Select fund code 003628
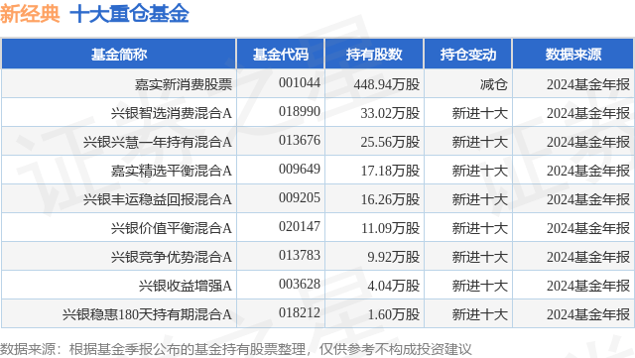 click(300, 284)
